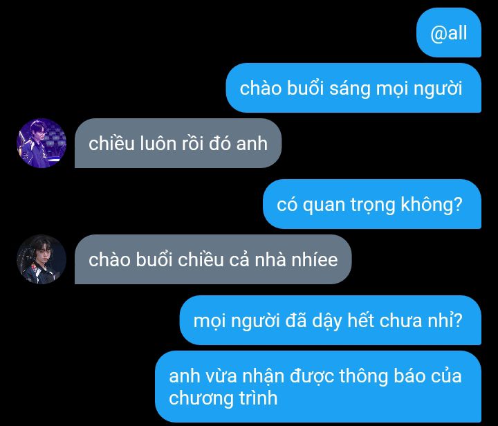The image size is (498, 426).
Task: Tap 'mọi người đã dậy hết chưa nhỉ?' bubble
Action: pos(331,320)
